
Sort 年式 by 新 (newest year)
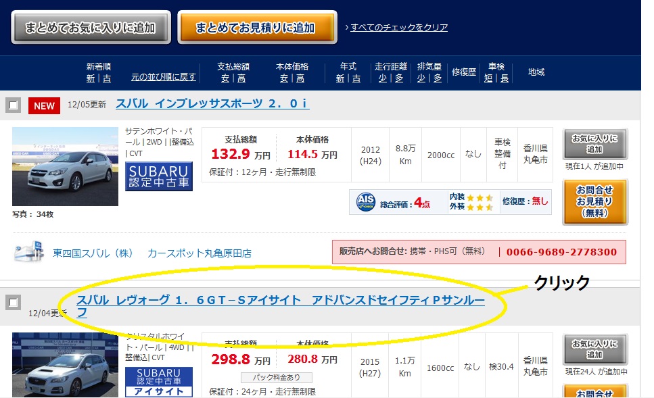pyautogui.click(x=340, y=78)
